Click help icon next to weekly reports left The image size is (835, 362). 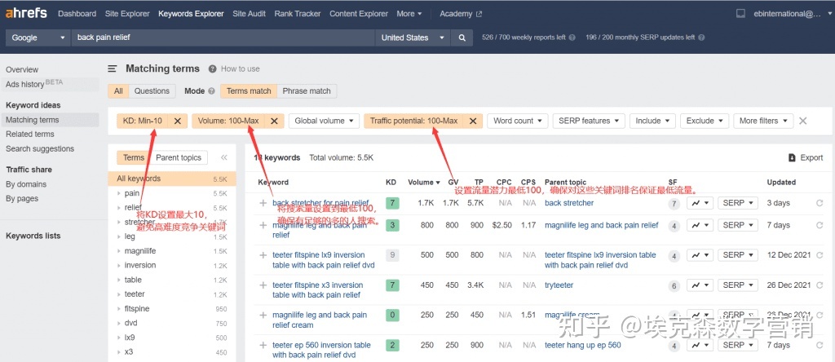[572, 38]
